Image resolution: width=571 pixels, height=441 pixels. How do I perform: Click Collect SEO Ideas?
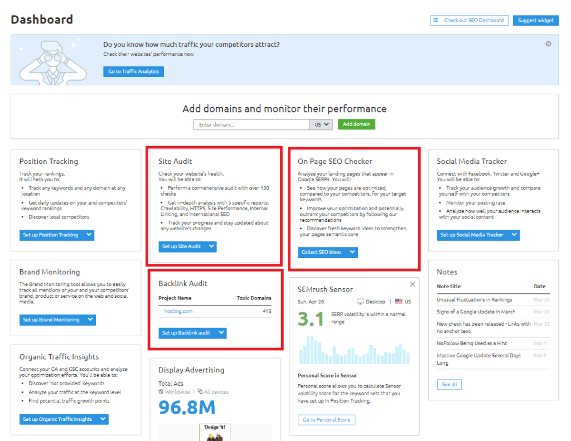[322, 253]
